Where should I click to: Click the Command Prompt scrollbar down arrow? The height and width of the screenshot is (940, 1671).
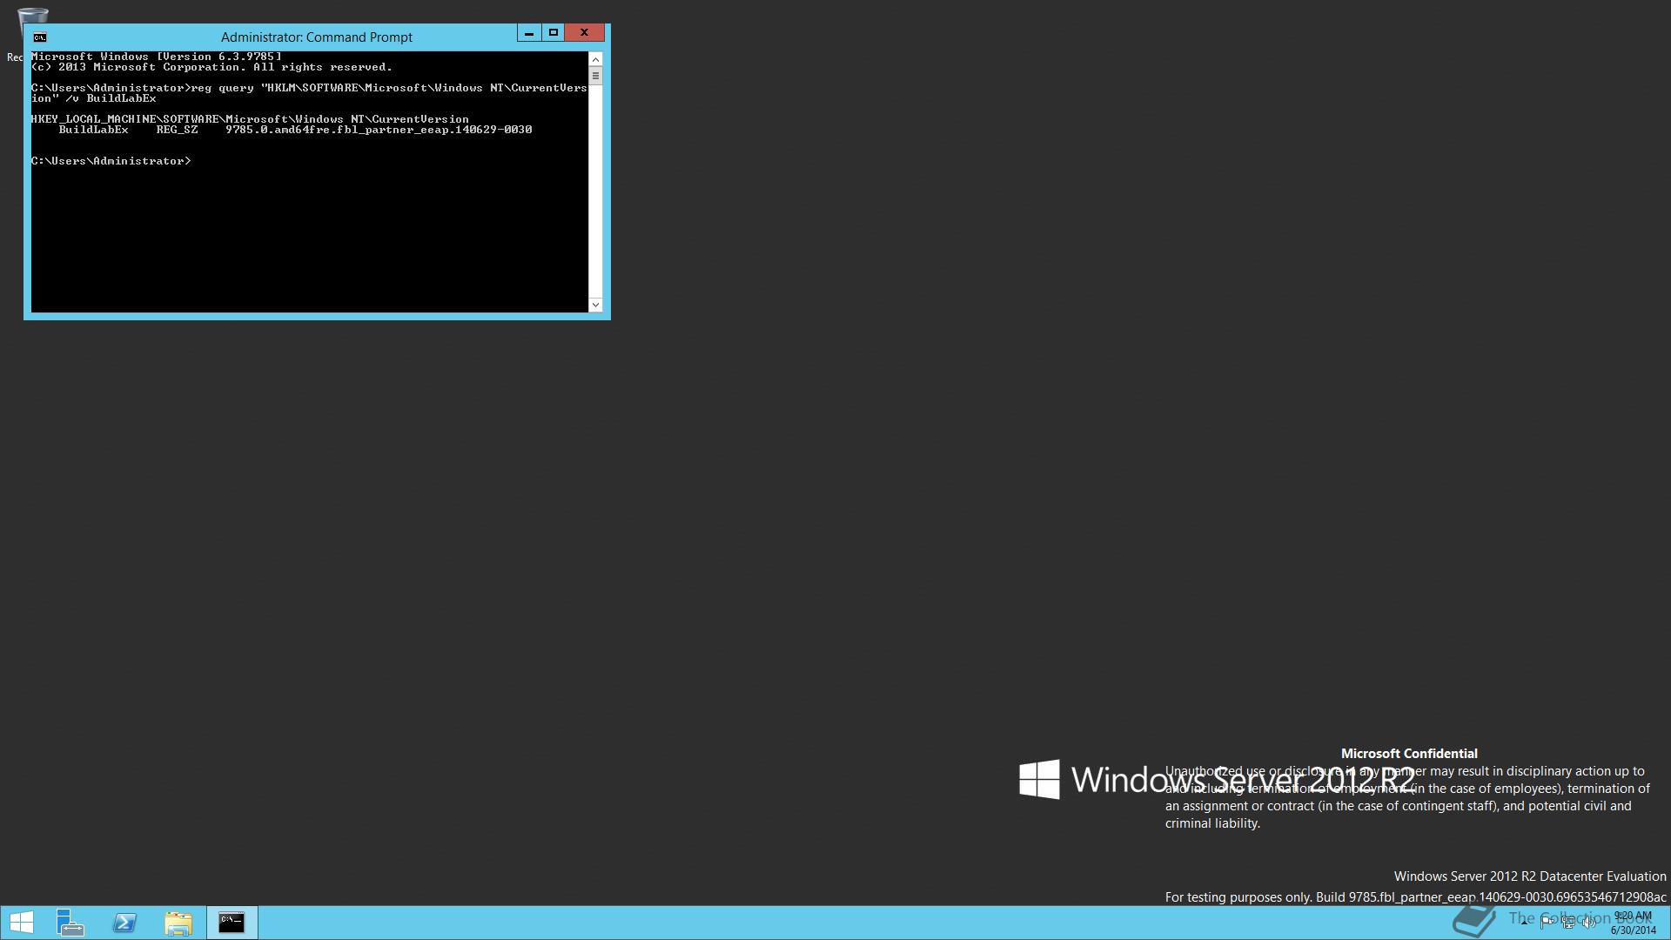click(595, 305)
